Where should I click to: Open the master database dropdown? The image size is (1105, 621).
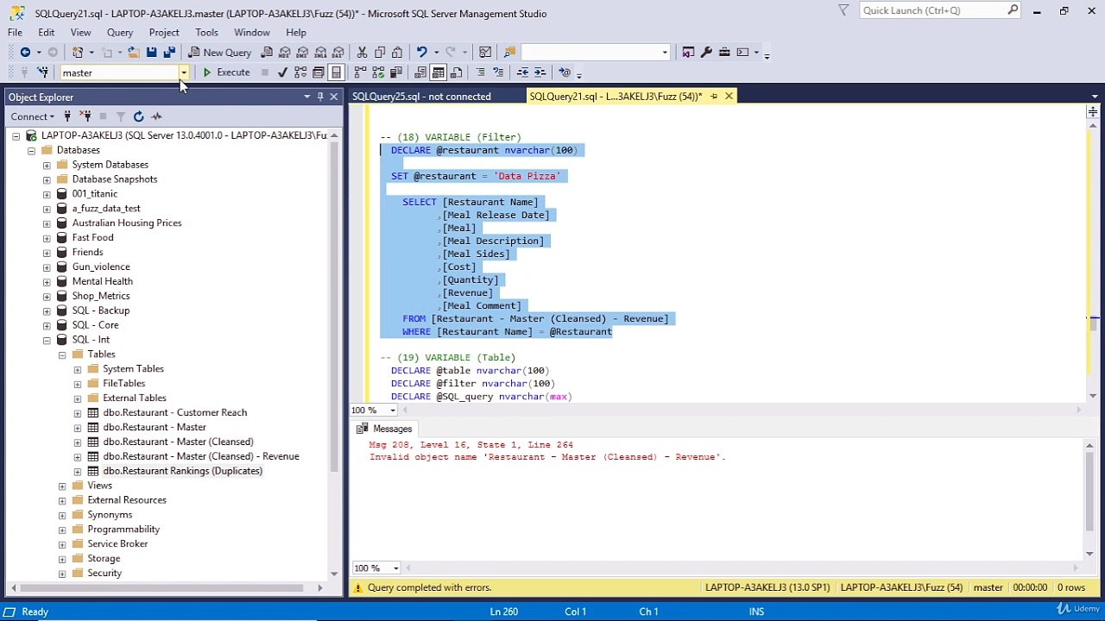(183, 72)
